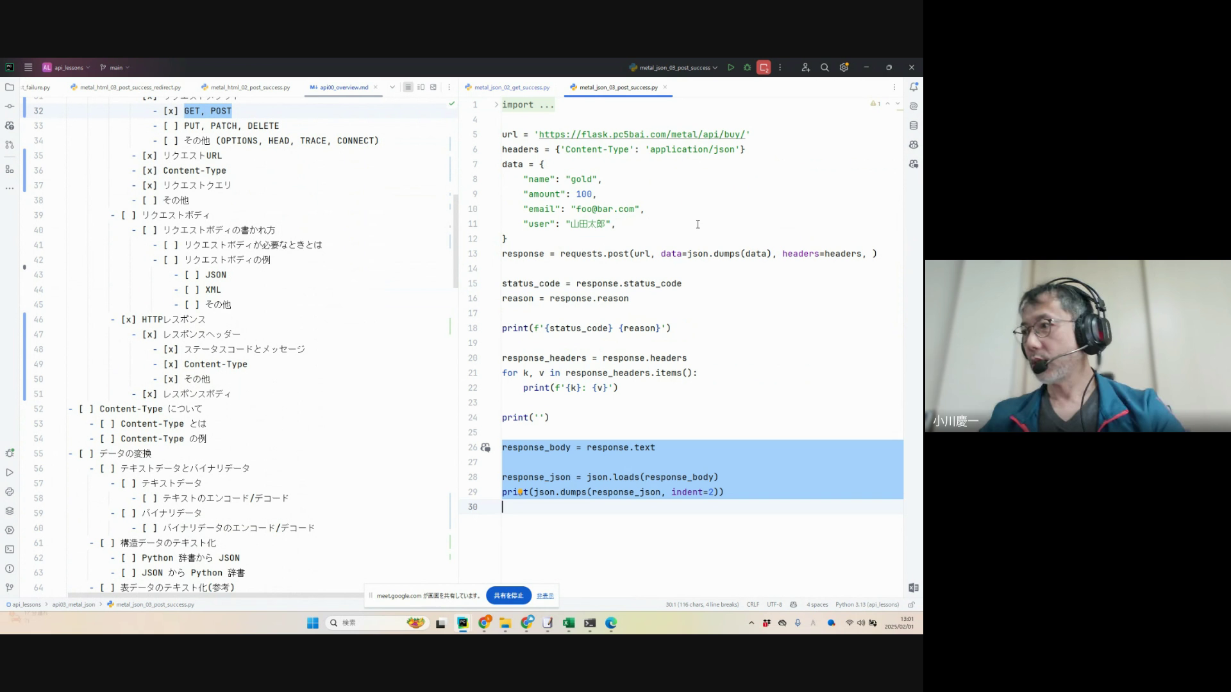Switch markdown view to editor-only mode
This screenshot has height=692, width=1231.
point(408,87)
